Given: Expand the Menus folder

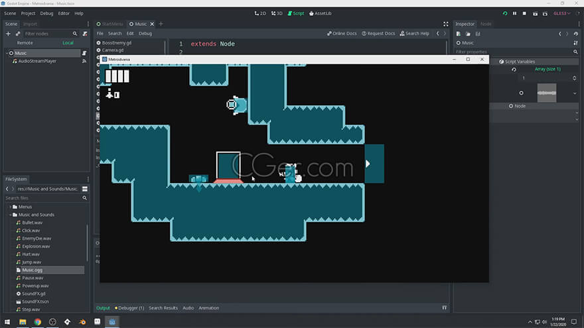Looking at the screenshot, I should click(11, 207).
